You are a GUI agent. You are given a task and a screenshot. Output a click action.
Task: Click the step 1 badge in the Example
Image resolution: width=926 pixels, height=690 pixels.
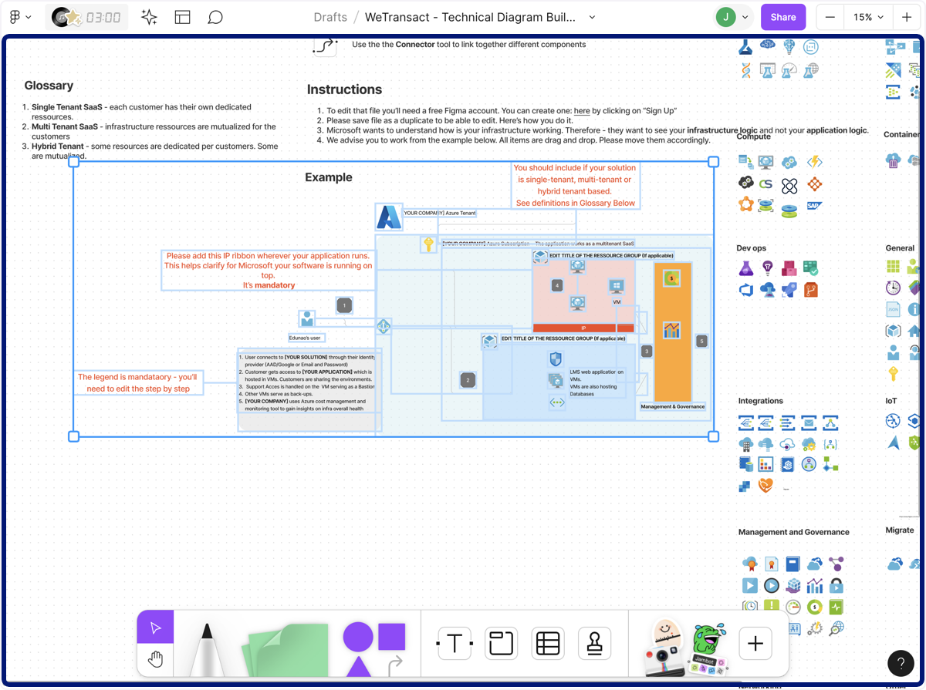click(x=344, y=305)
